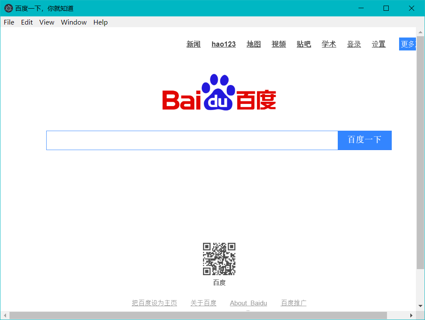425x320 pixels.
Task: Click the vertical scrollbar down arrow
Action: click(x=420, y=306)
